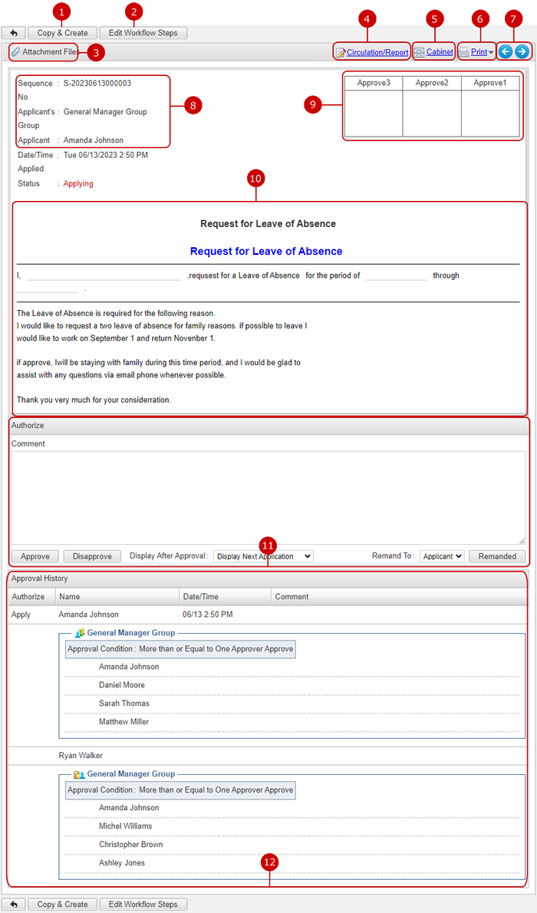Click the sequence number S-20230613000003
537x913 pixels.
click(97, 84)
